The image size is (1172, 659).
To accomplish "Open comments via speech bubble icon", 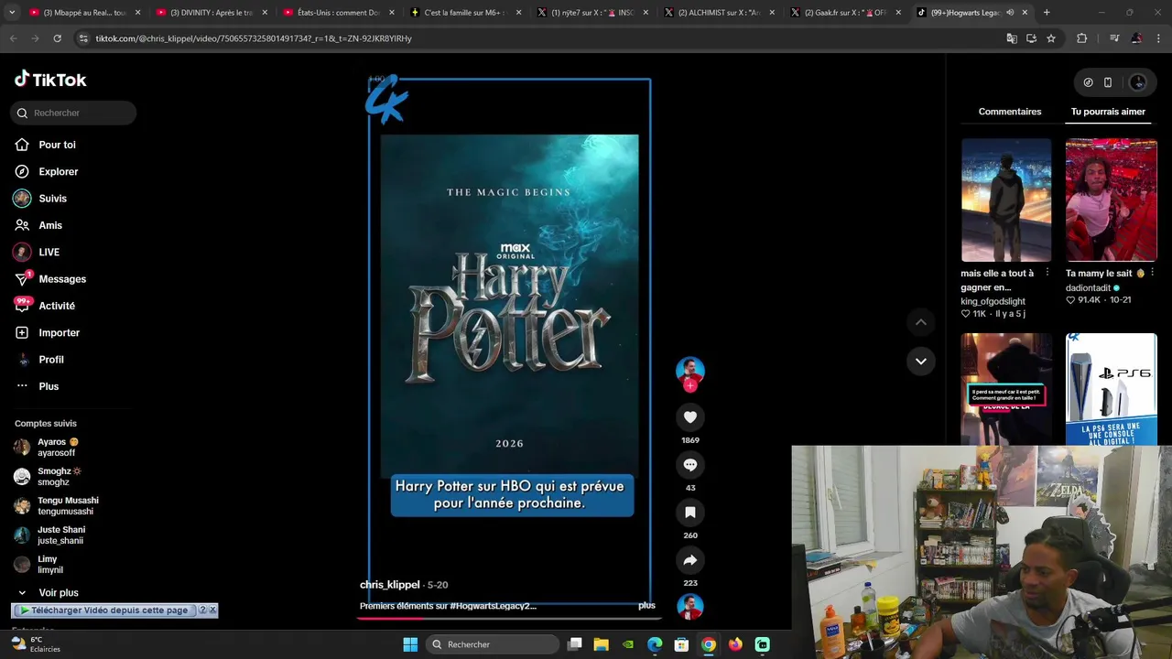I will 690,465.
